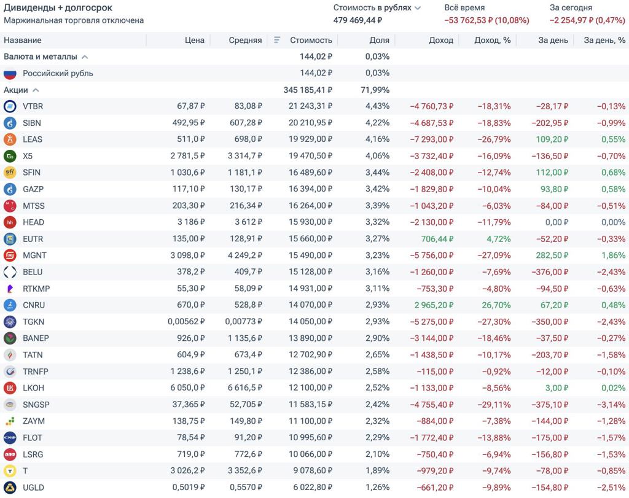The image size is (629, 498).
Task: Click the VTBR stock logo icon
Action: coord(10,106)
